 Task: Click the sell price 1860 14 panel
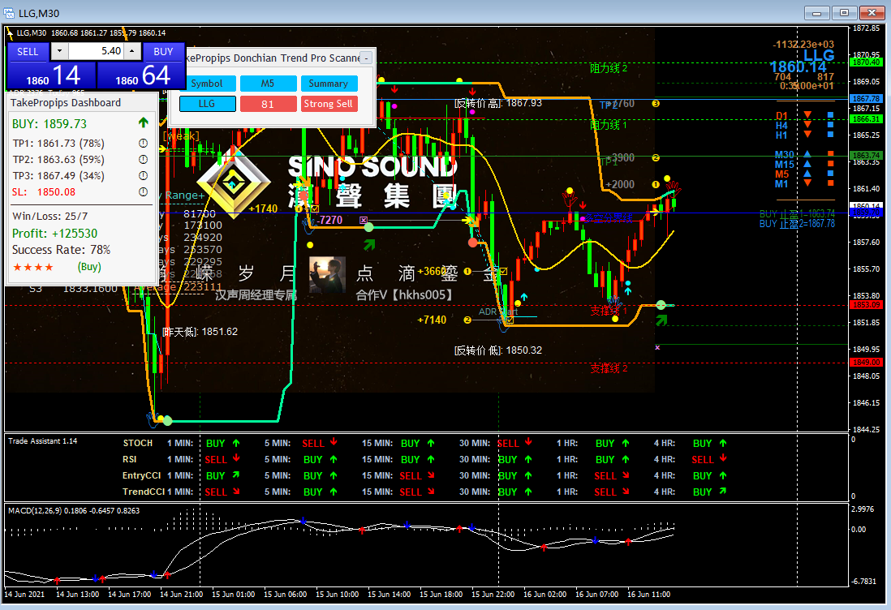coord(51,75)
